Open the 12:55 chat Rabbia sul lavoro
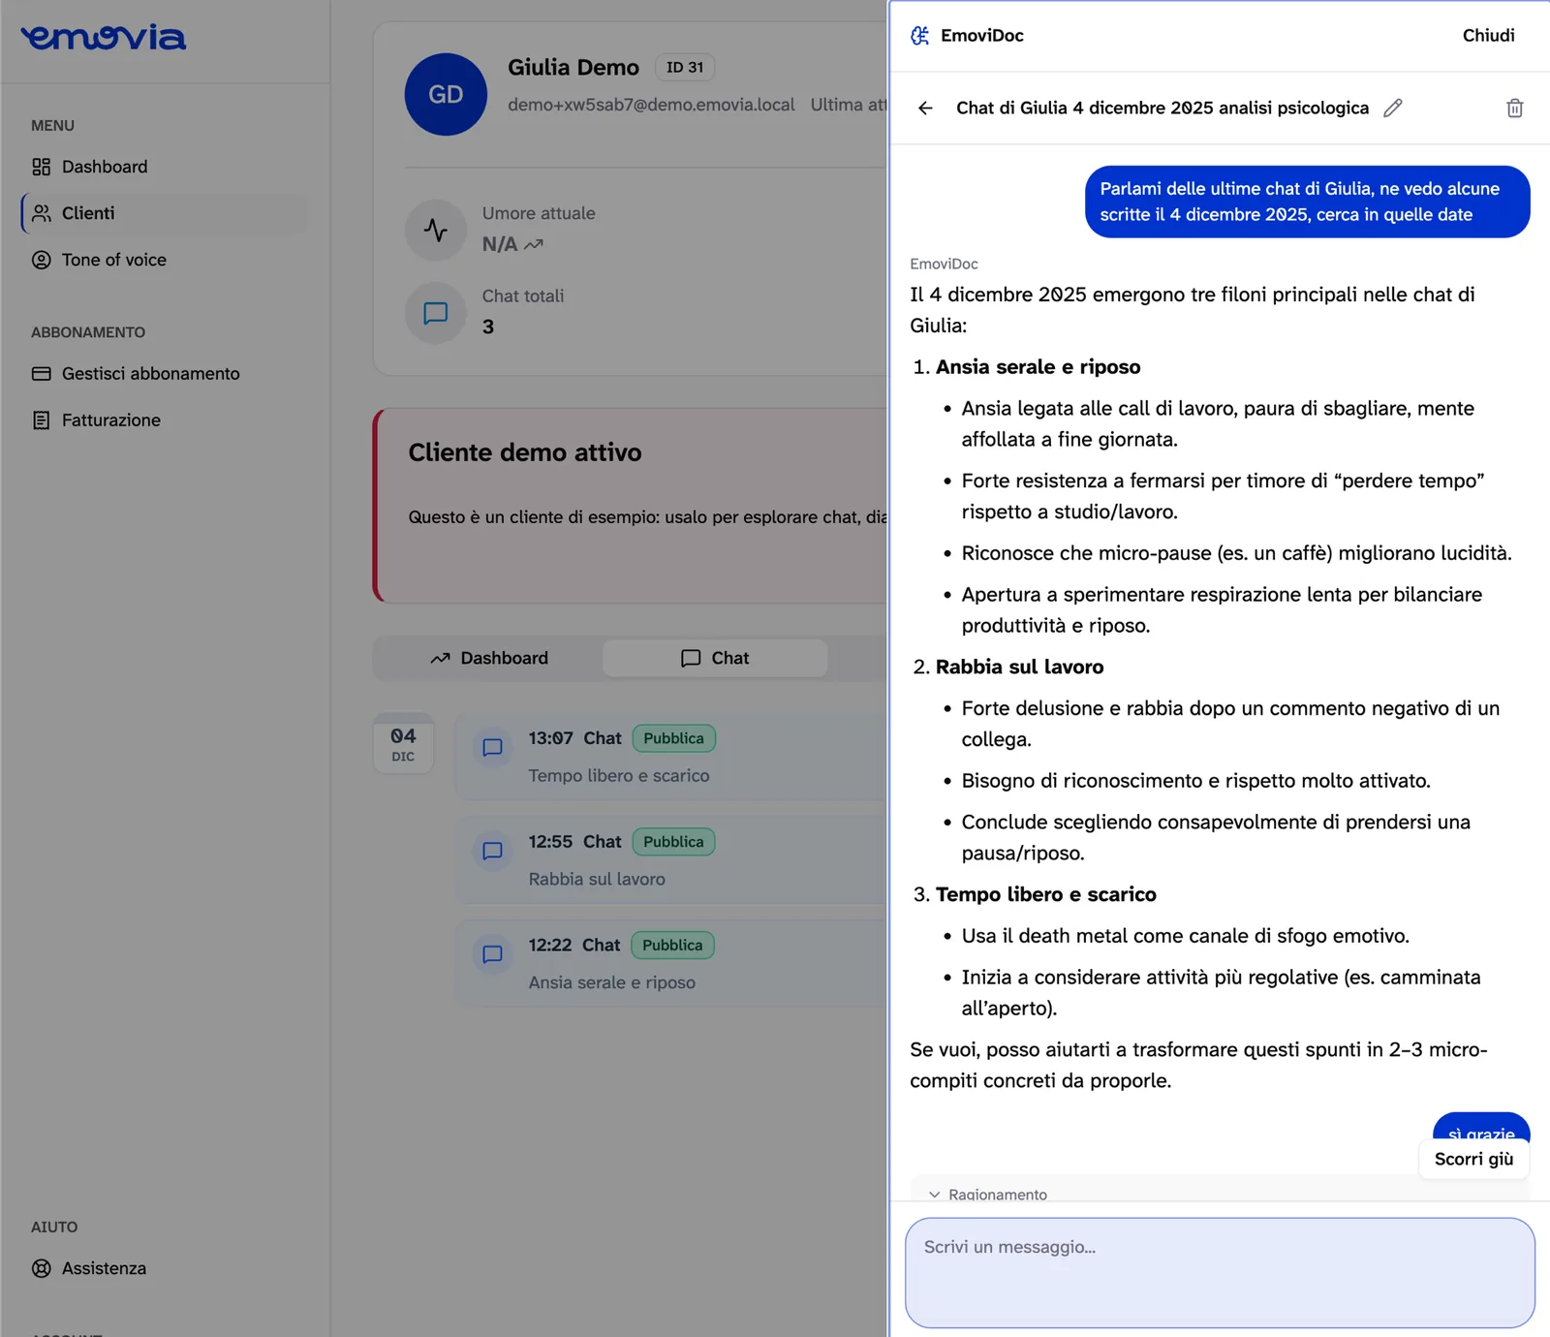The width and height of the screenshot is (1550, 1337). tap(672, 860)
